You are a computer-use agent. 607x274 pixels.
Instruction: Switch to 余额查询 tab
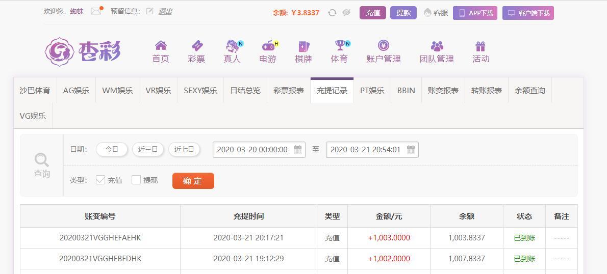pos(530,91)
